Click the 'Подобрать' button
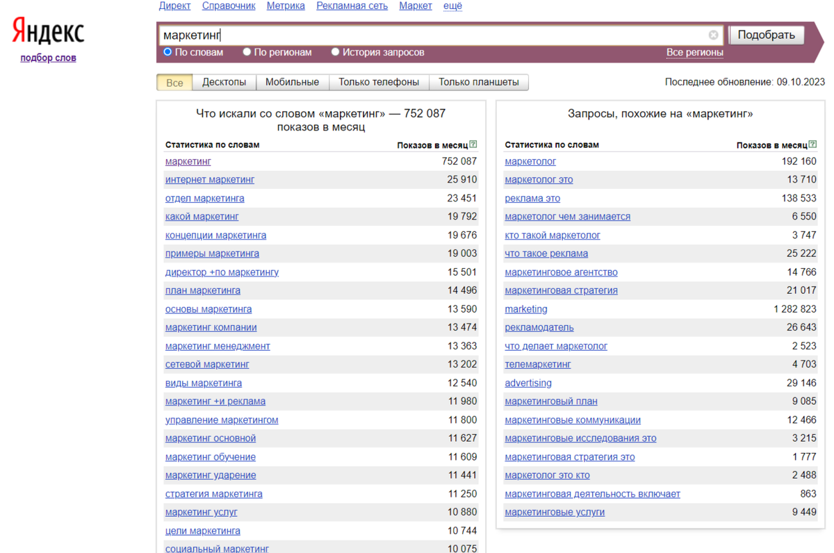 766,35
